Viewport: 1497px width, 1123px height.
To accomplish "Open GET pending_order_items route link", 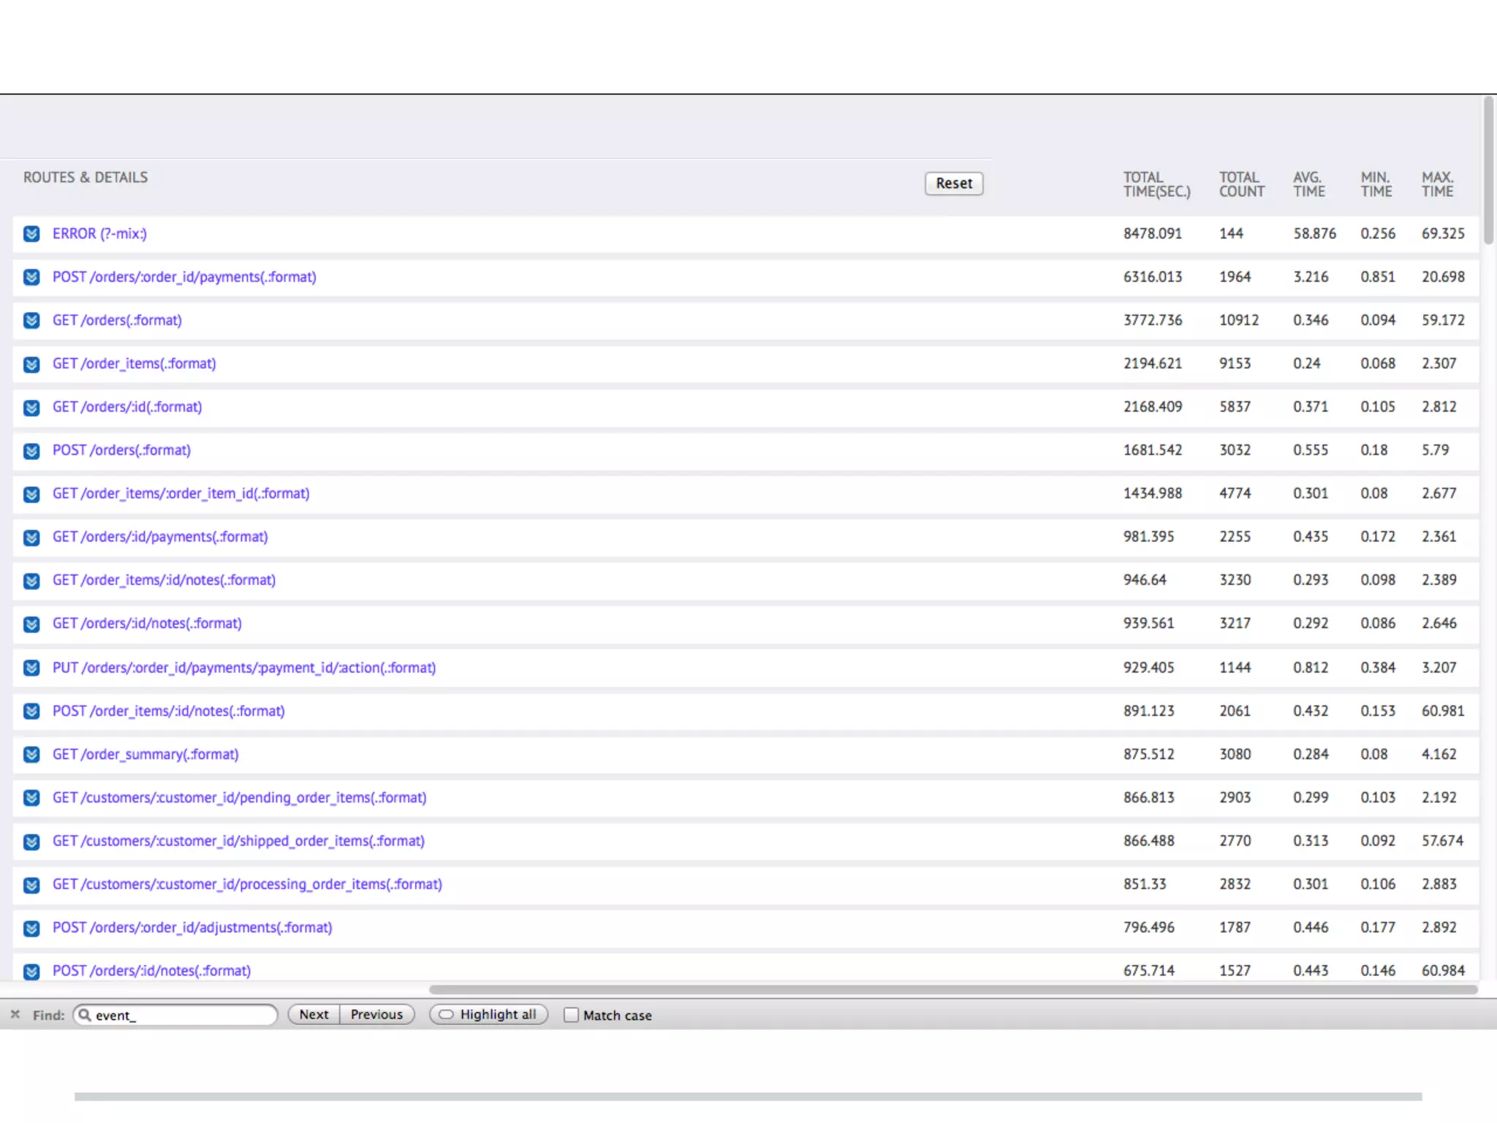I will coord(240,798).
